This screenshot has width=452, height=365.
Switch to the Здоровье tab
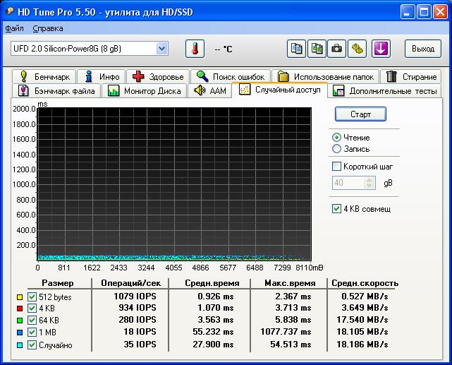click(x=158, y=77)
